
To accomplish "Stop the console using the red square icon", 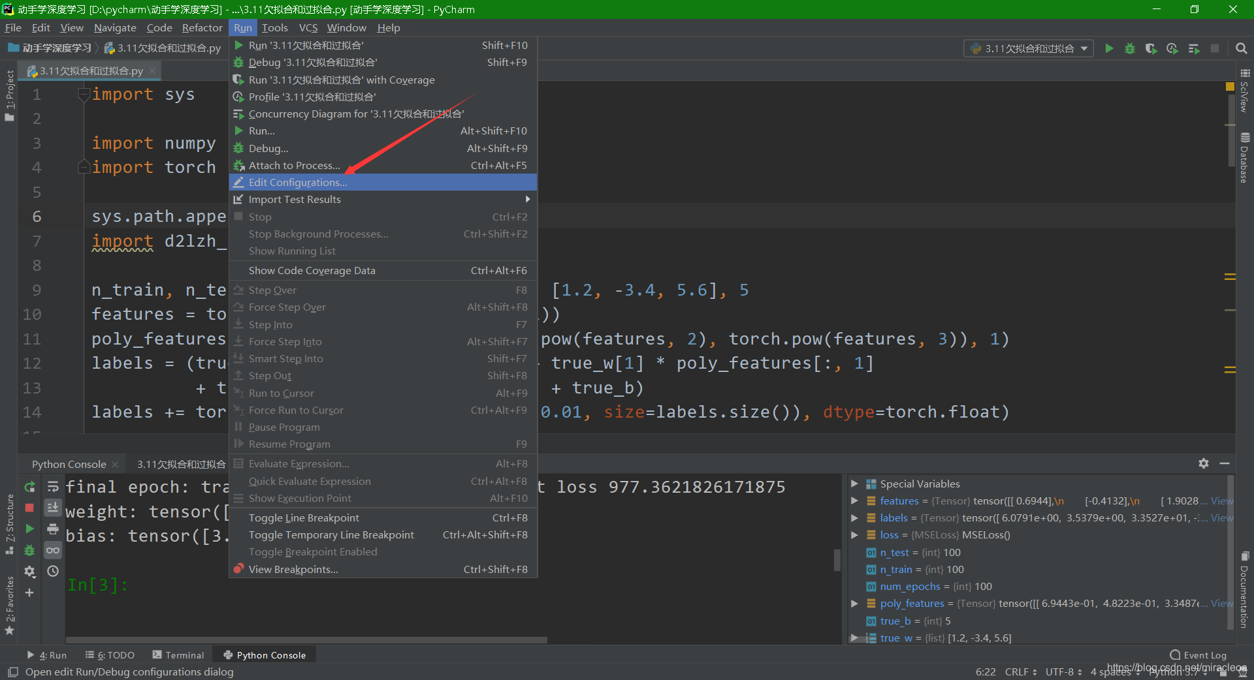I will tap(29, 508).
